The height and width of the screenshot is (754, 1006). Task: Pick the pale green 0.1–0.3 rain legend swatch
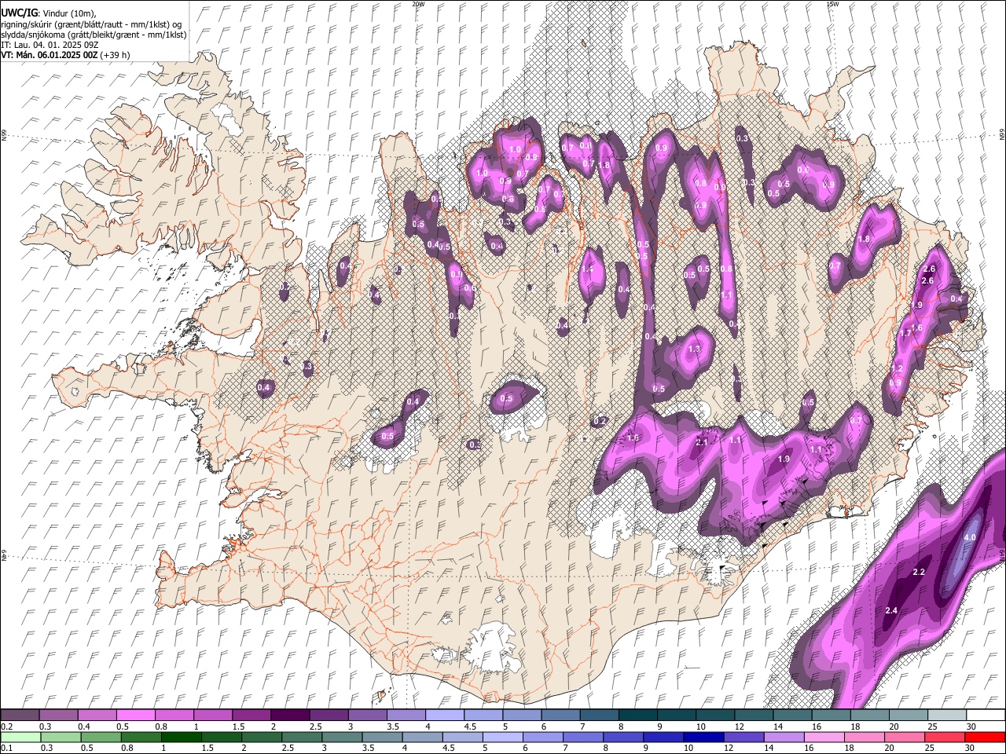click(x=20, y=737)
